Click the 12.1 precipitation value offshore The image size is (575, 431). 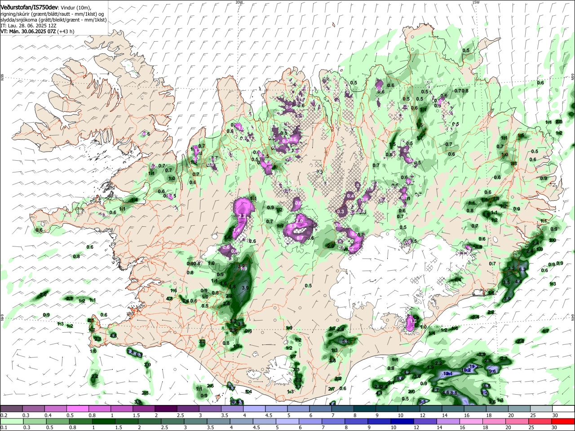pyautogui.click(x=447, y=374)
